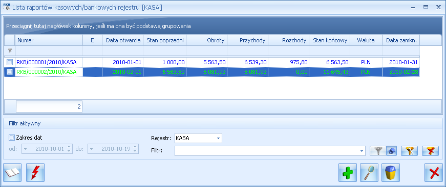Sort by the Stan końcowy column header
This screenshot has height=187, width=446.
tap(330, 40)
